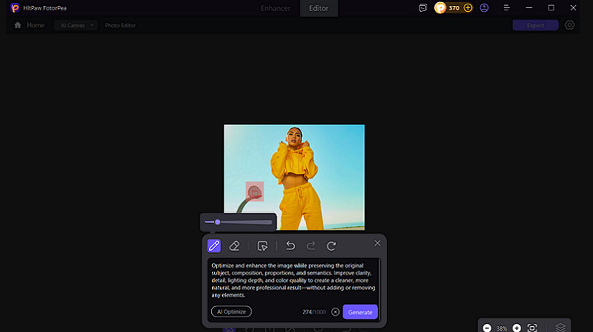Select the eraser tool
Viewport: 593px width, 332px height.
tap(235, 246)
